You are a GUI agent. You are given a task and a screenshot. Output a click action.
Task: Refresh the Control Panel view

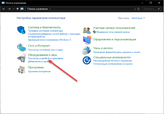(x=138, y=9)
